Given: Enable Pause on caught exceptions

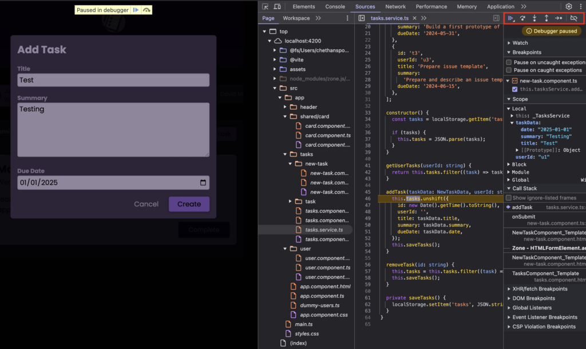Looking at the screenshot, I should 509,70.
